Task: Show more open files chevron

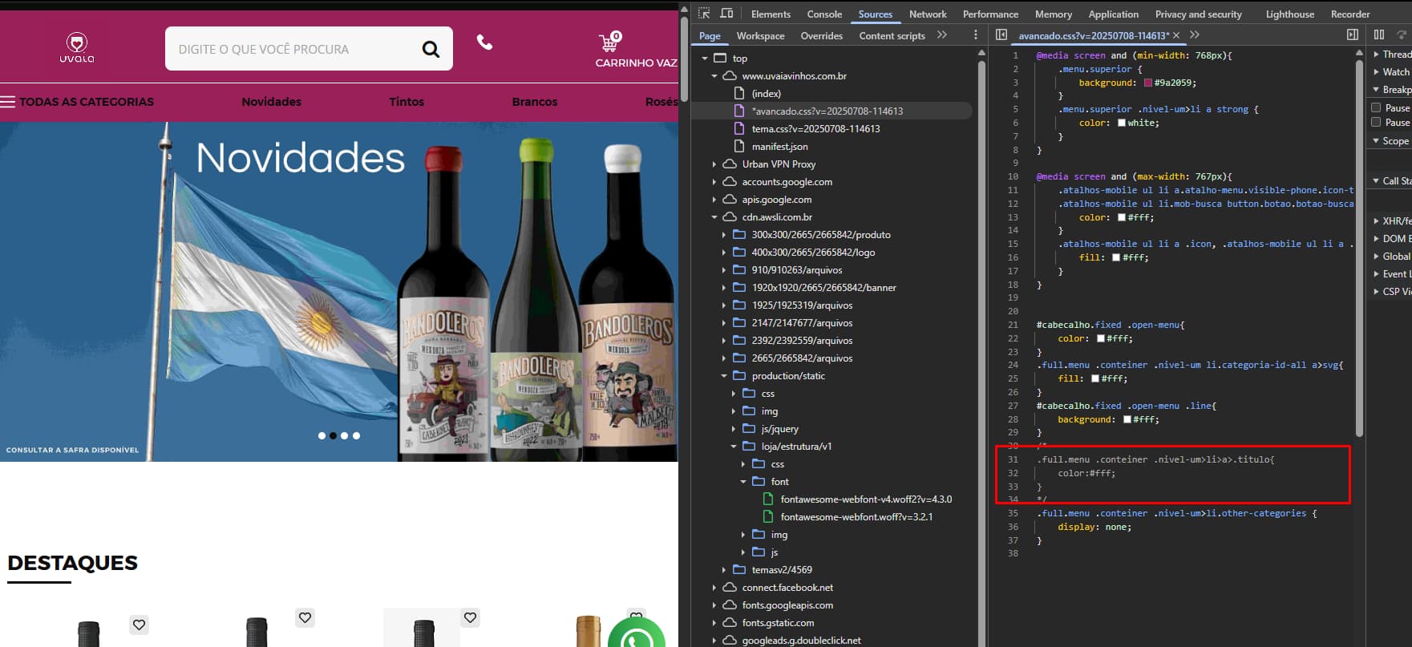Action: [x=1195, y=34]
